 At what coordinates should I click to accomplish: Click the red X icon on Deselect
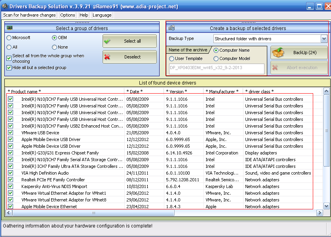click(107, 57)
